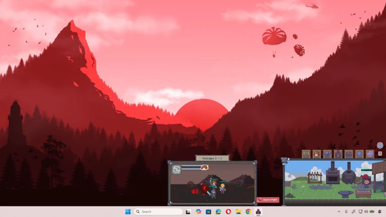Viewport: 386px width, 217px height.
Task: Open Microsoft Store from the taskbar
Action: [x=208, y=211]
